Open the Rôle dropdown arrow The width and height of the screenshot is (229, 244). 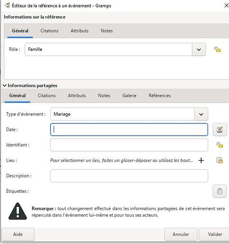pyautogui.click(x=199, y=49)
